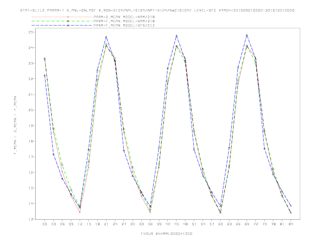Click x-axis tick label 24
Image resolution: width=317 pixels, height=244 pixels.
115,224
